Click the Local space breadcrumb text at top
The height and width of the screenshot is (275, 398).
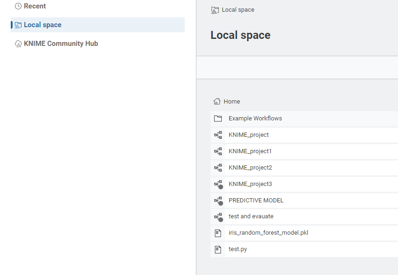(238, 9)
